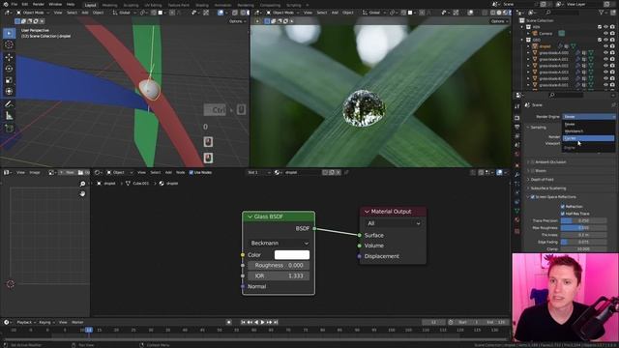Click the outliner filter funnel icon

pos(602,13)
